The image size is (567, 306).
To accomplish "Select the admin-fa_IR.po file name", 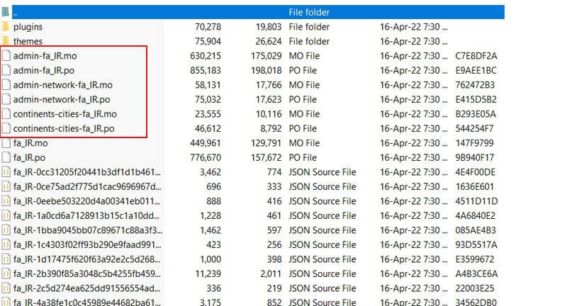I will coord(44,70).
